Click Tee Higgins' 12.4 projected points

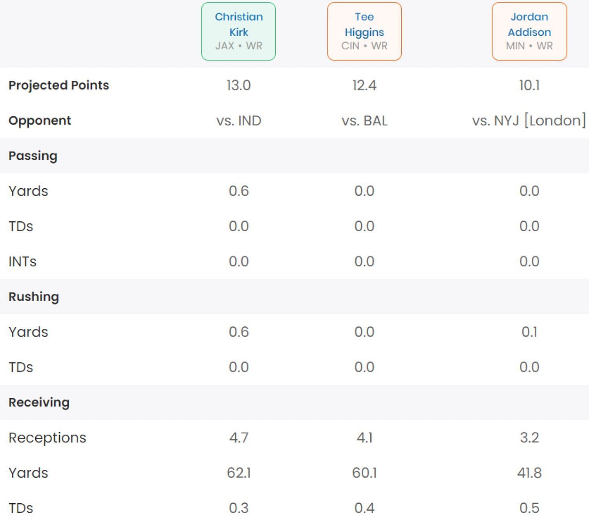(364, 85)
